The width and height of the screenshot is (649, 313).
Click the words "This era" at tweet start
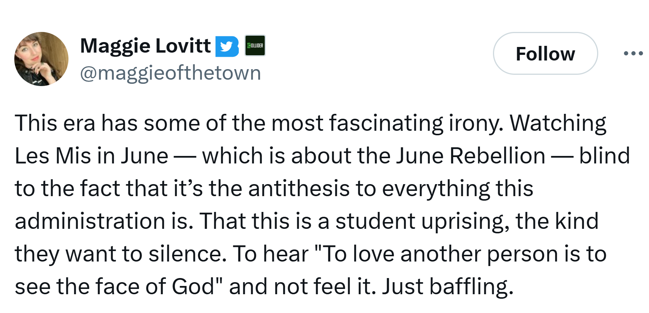pyautogui.click(x=55, y=123)
